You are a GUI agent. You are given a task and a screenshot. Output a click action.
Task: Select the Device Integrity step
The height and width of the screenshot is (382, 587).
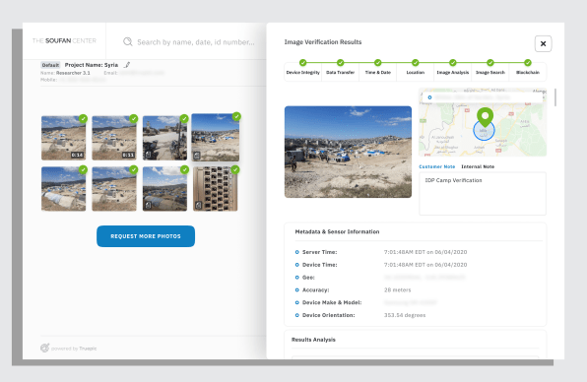303,72
